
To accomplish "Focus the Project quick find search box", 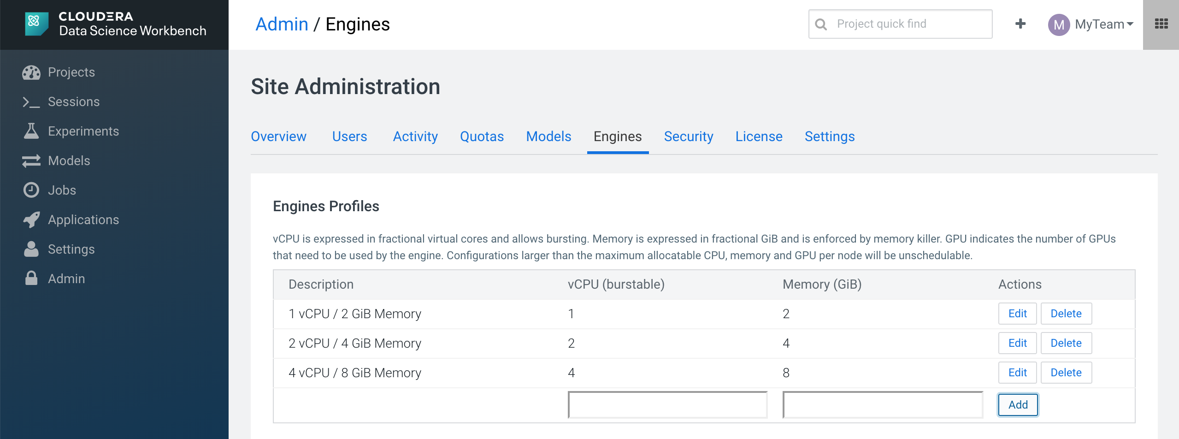I will [x=900, y=24].
